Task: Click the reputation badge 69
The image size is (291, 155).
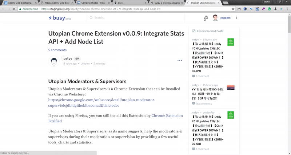Action: click(77, 59)
